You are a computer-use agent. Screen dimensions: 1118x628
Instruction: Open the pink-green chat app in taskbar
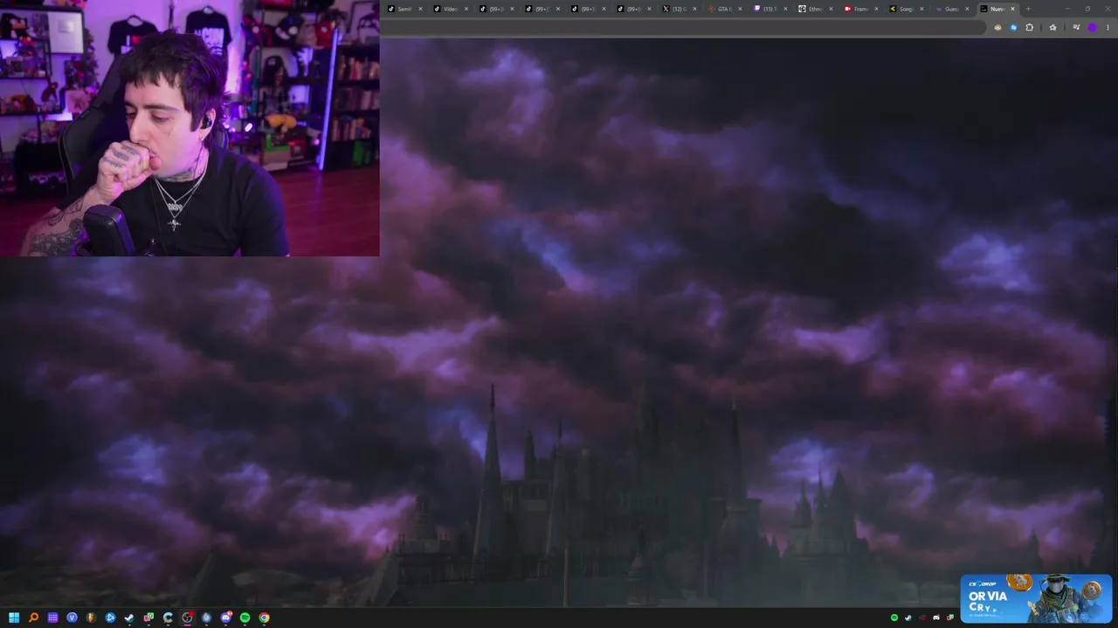(148, 618)
